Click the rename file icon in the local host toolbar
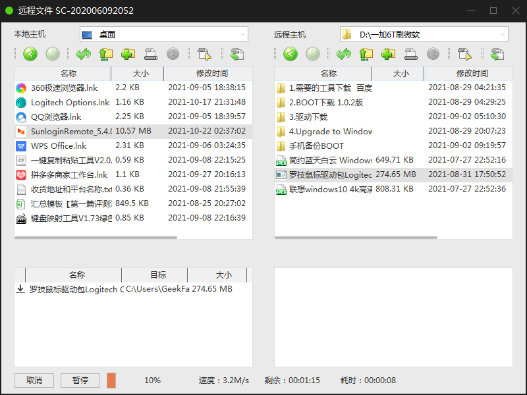This screenshot has width=527, height=395. [151, 54]
